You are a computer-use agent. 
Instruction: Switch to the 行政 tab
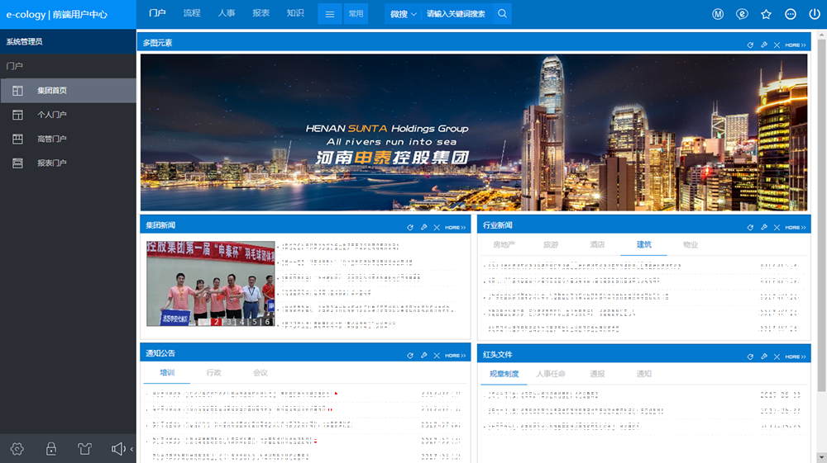[x=213, y=372]
